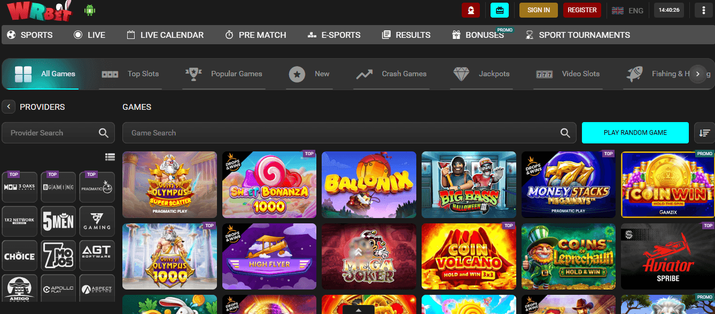Expand more game categories with the right arrow
Viewport: 715px width, 314px height.
click(x=698, y=74)
